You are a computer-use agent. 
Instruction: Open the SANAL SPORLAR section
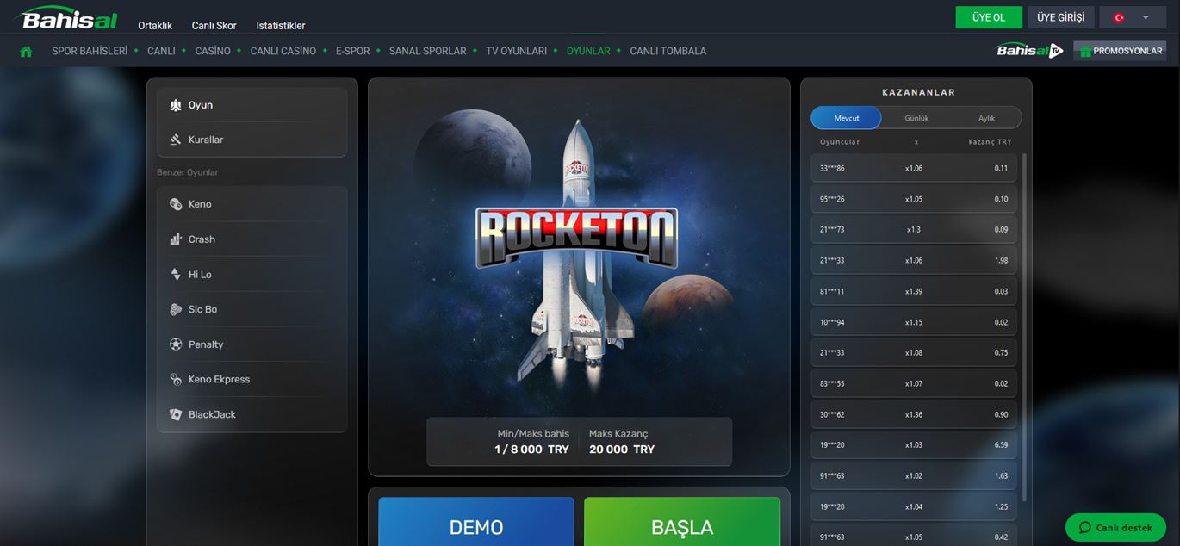(x=428, y=52)
